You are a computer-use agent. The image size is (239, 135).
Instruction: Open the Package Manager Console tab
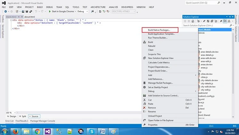[x=43, y=121]
